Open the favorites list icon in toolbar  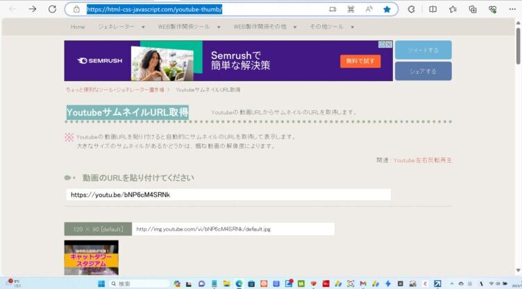pos(453,9)
